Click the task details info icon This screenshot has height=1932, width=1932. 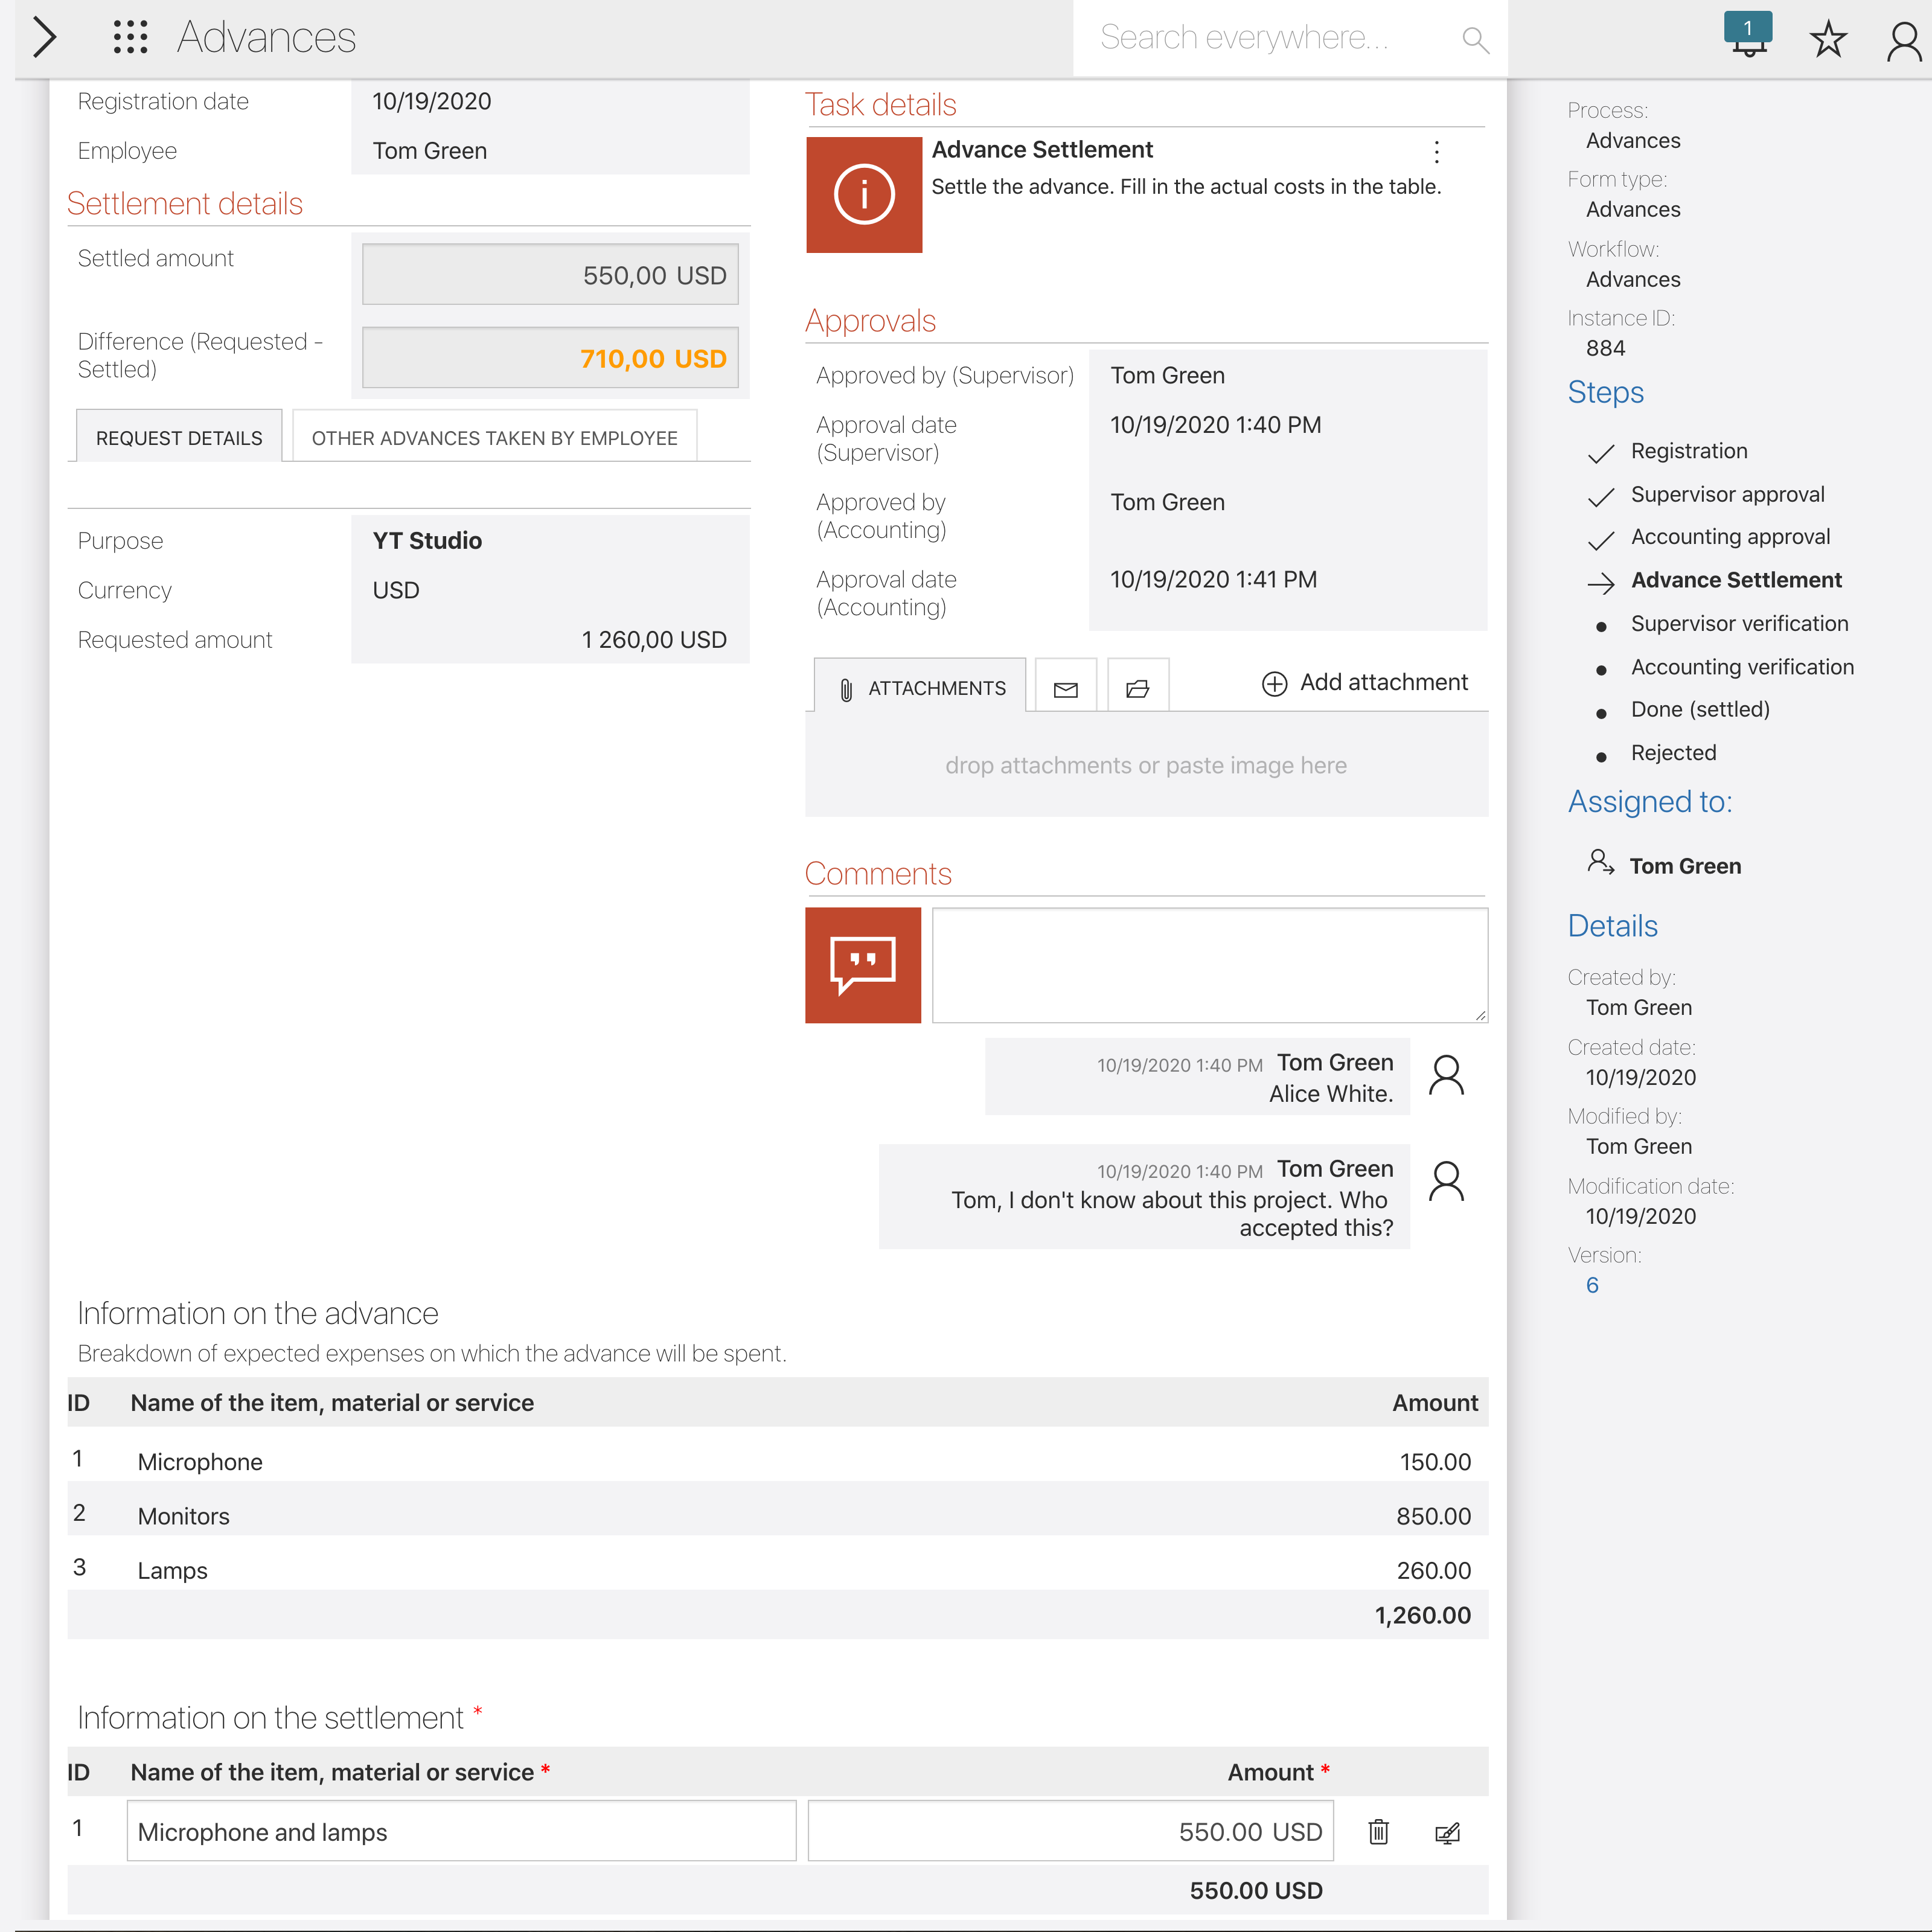tap(863, 194)
